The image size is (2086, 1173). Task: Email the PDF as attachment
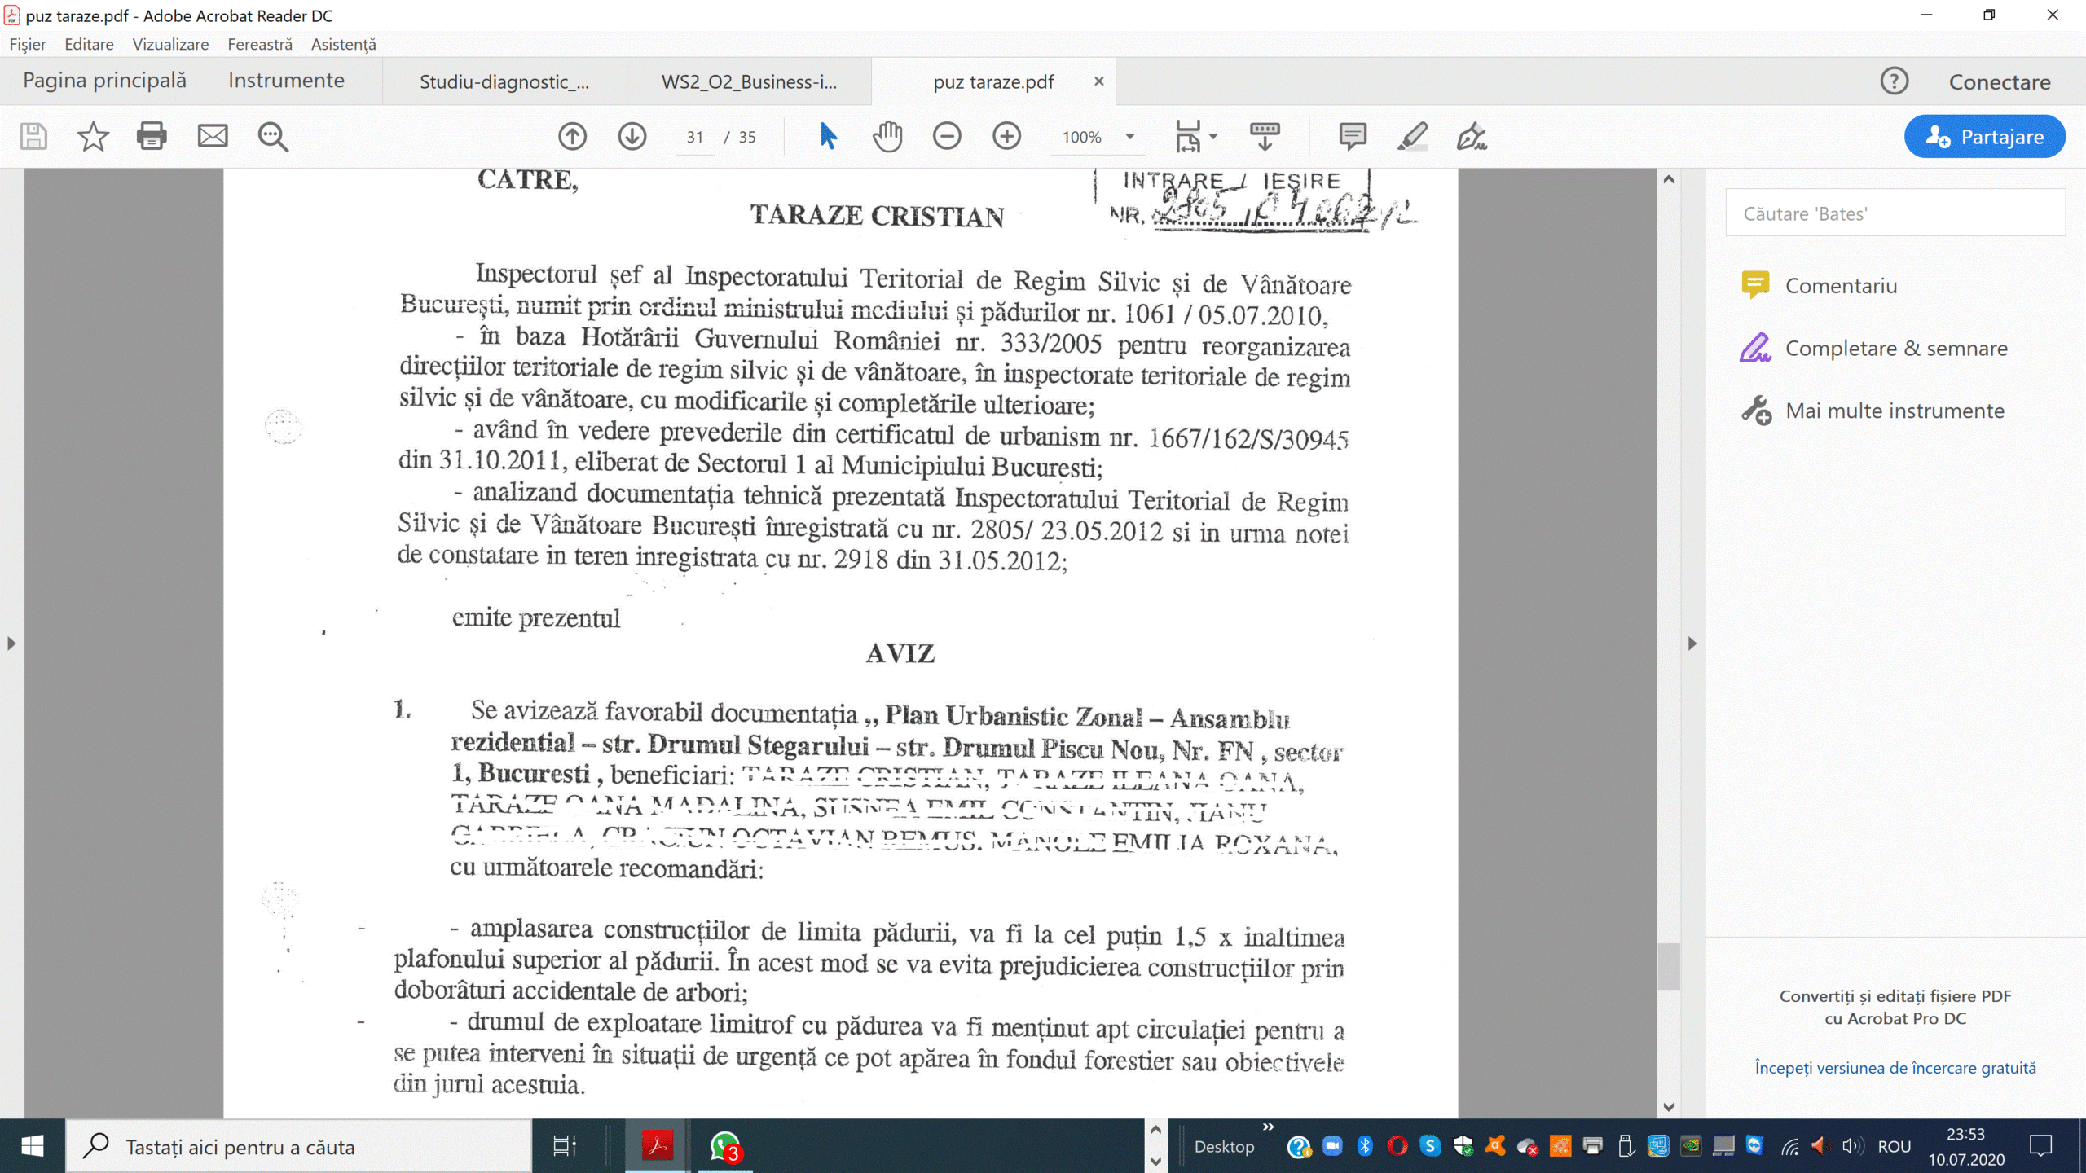pos(213,136)
